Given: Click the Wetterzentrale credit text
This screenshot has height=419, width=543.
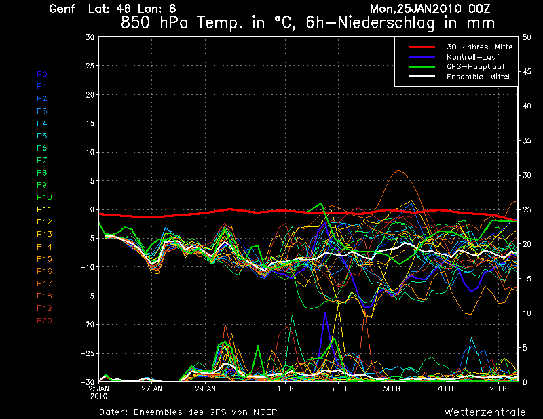Looking at the screenshot, I should (485, 412).
